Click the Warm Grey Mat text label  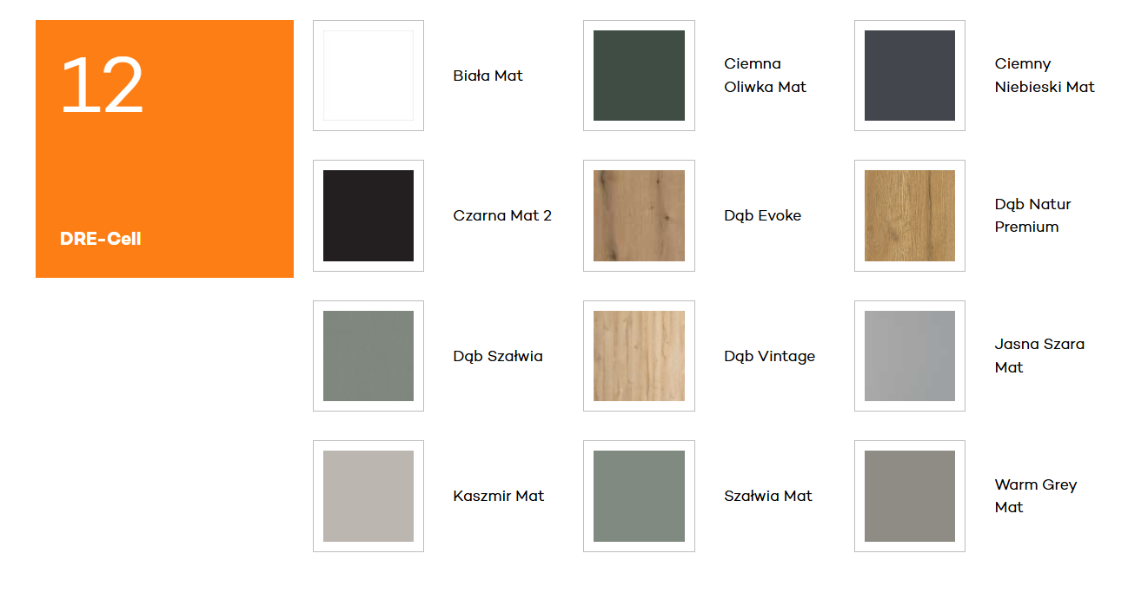click(1036, 496)
